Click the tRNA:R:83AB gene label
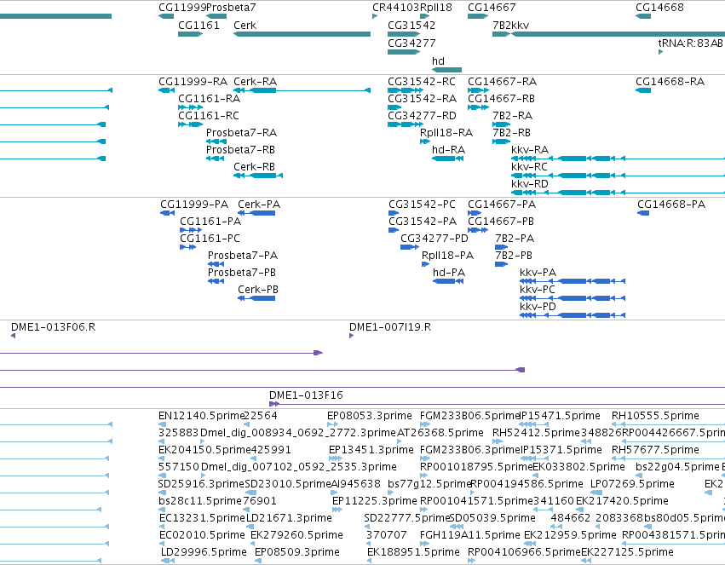The width and height of the screenshot is (725, 565). click(x=690, y=43)
